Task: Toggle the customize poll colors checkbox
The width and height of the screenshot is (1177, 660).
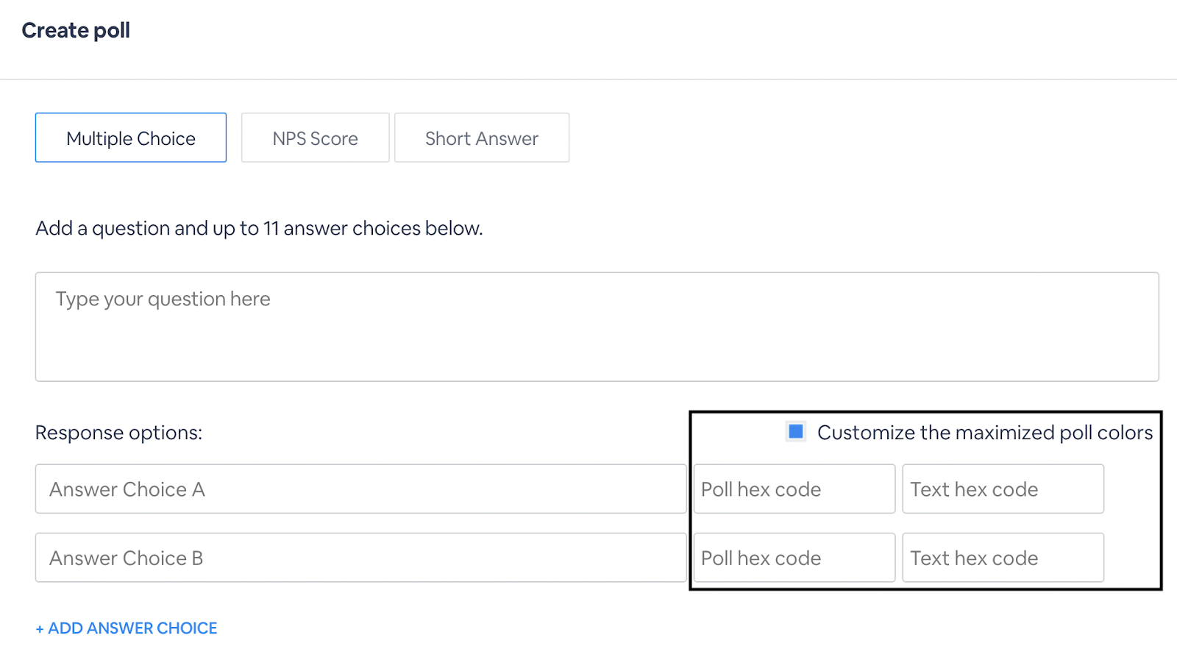Action: [796, 431]
